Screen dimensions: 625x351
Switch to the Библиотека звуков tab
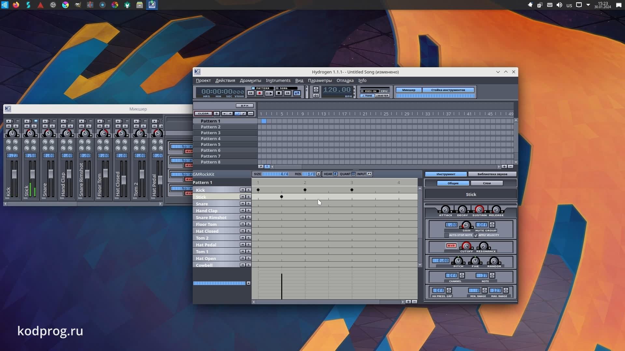pos(492,174)
